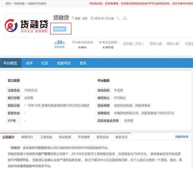Click the 自动投标 value 不支持
The height and width of the screenshot is (170, 193).
click(118, 90)
